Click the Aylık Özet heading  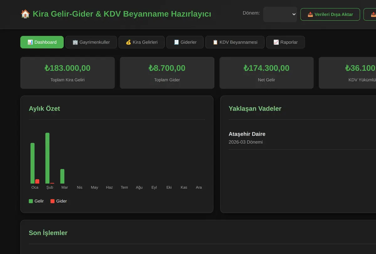coord(44,109)
